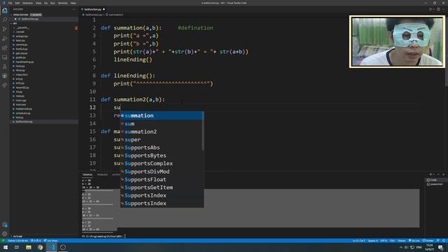This screenshot has width=448, height=252.
Task: Select the 'SupportsComplex' suggestion
Action: click(162, 163)
